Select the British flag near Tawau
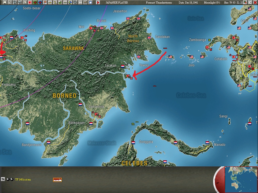The width and height of the screenshot is (258, 193). tap(139, 57)
